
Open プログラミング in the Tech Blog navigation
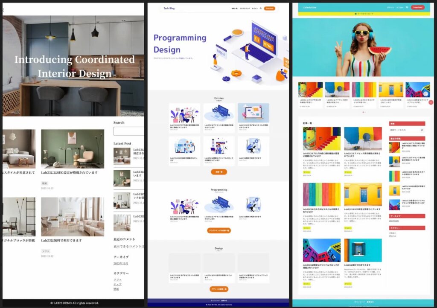[245, 9]
